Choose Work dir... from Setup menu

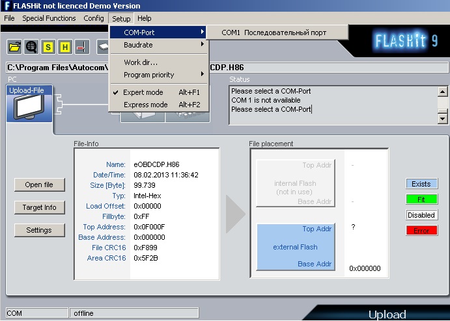click(159, 62)
